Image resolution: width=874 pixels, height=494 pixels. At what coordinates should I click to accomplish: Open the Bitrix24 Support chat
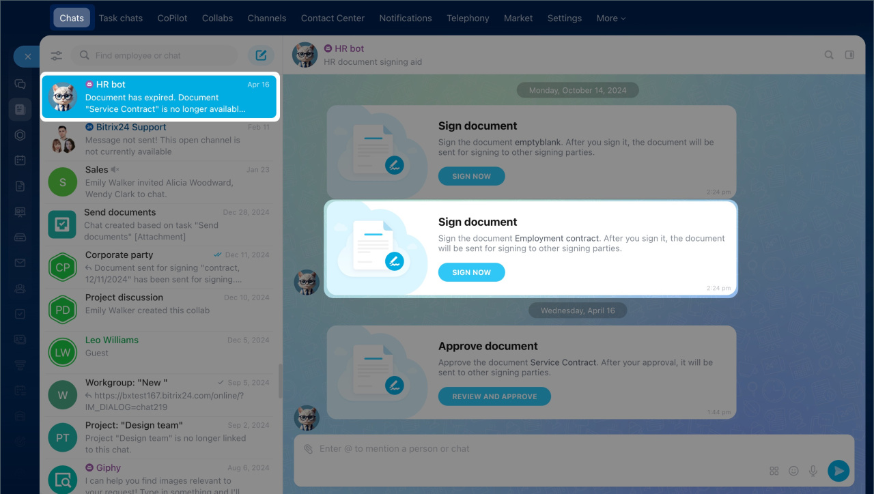(x=159, y=139)
